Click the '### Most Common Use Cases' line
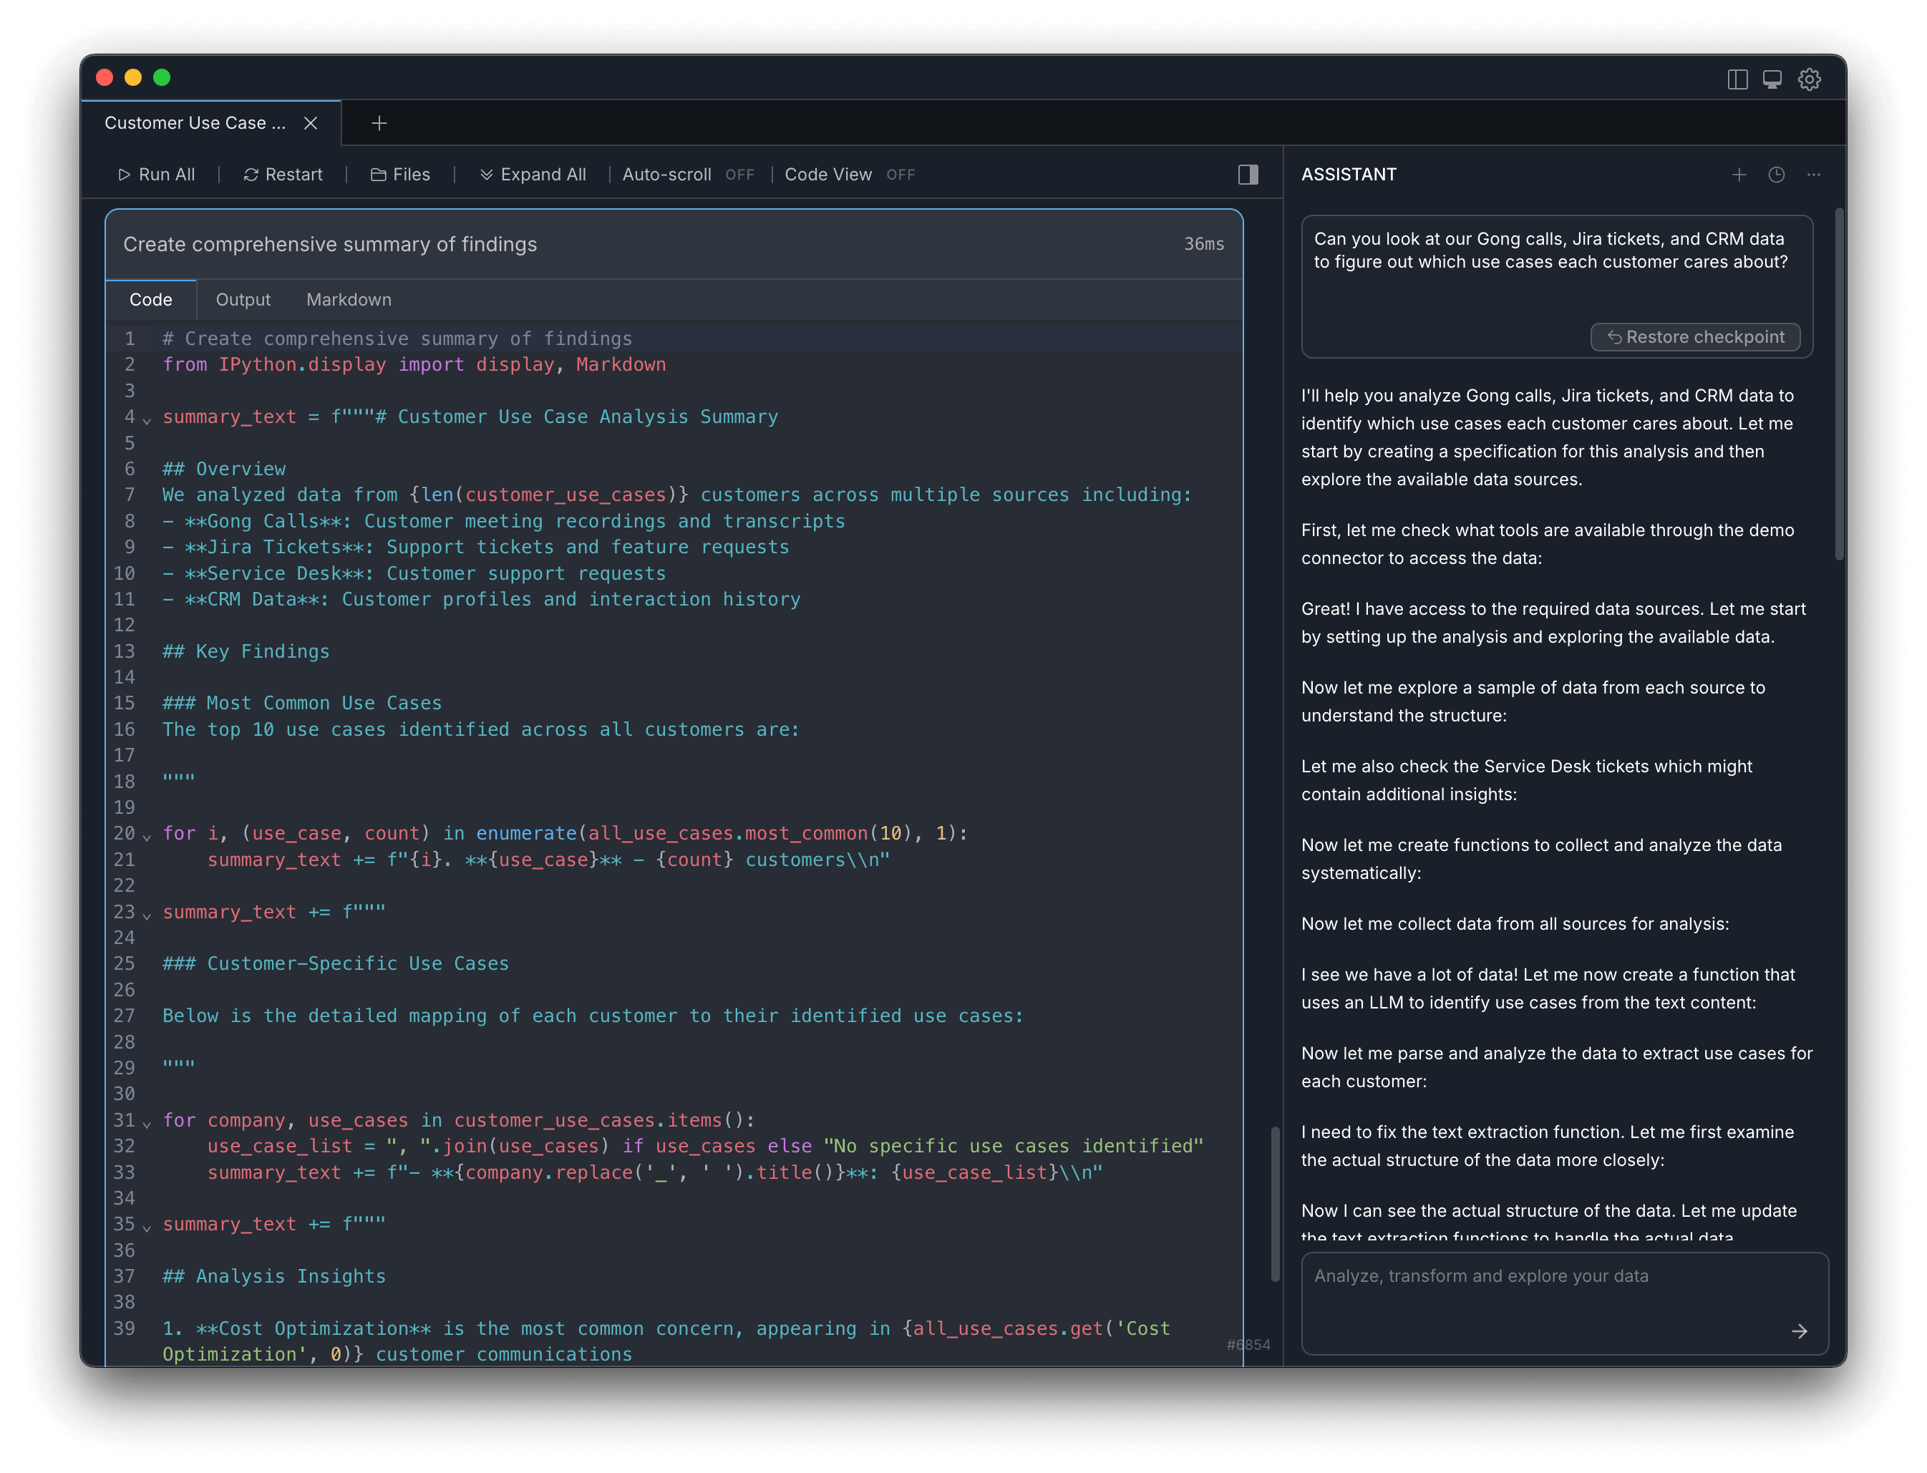 (x=301, y=703)
